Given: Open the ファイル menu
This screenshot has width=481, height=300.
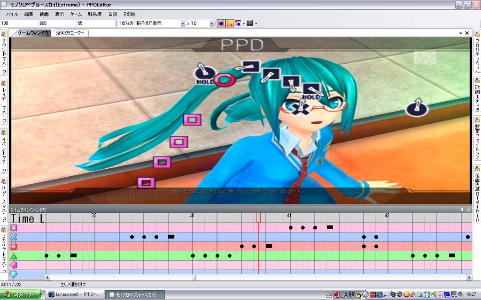Looking at the screenshot, I should tap(11, 14).
